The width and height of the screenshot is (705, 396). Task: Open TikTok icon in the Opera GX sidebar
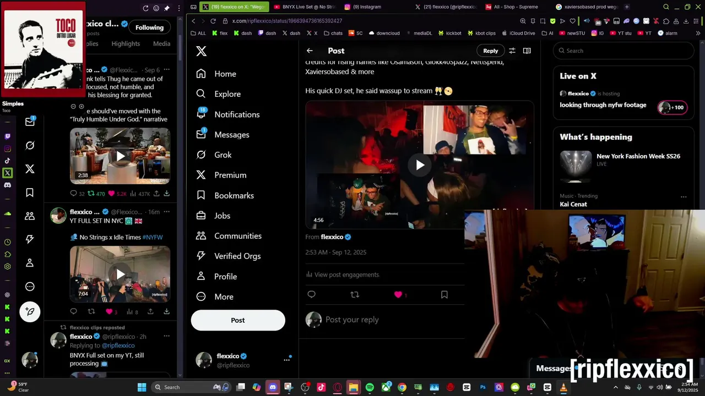(x=7, y=161)
